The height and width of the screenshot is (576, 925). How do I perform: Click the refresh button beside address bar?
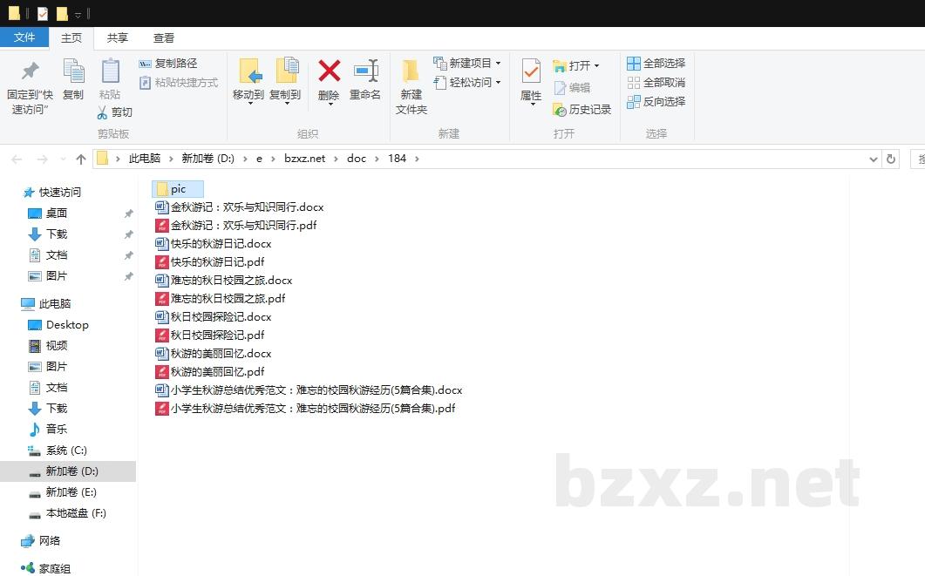pos(890,159)
